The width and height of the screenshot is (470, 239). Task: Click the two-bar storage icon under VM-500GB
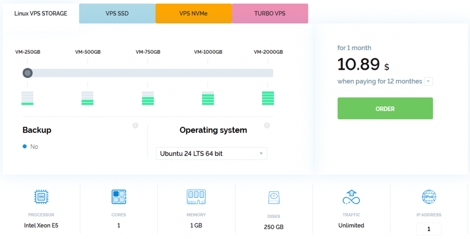tap(88, 98)
